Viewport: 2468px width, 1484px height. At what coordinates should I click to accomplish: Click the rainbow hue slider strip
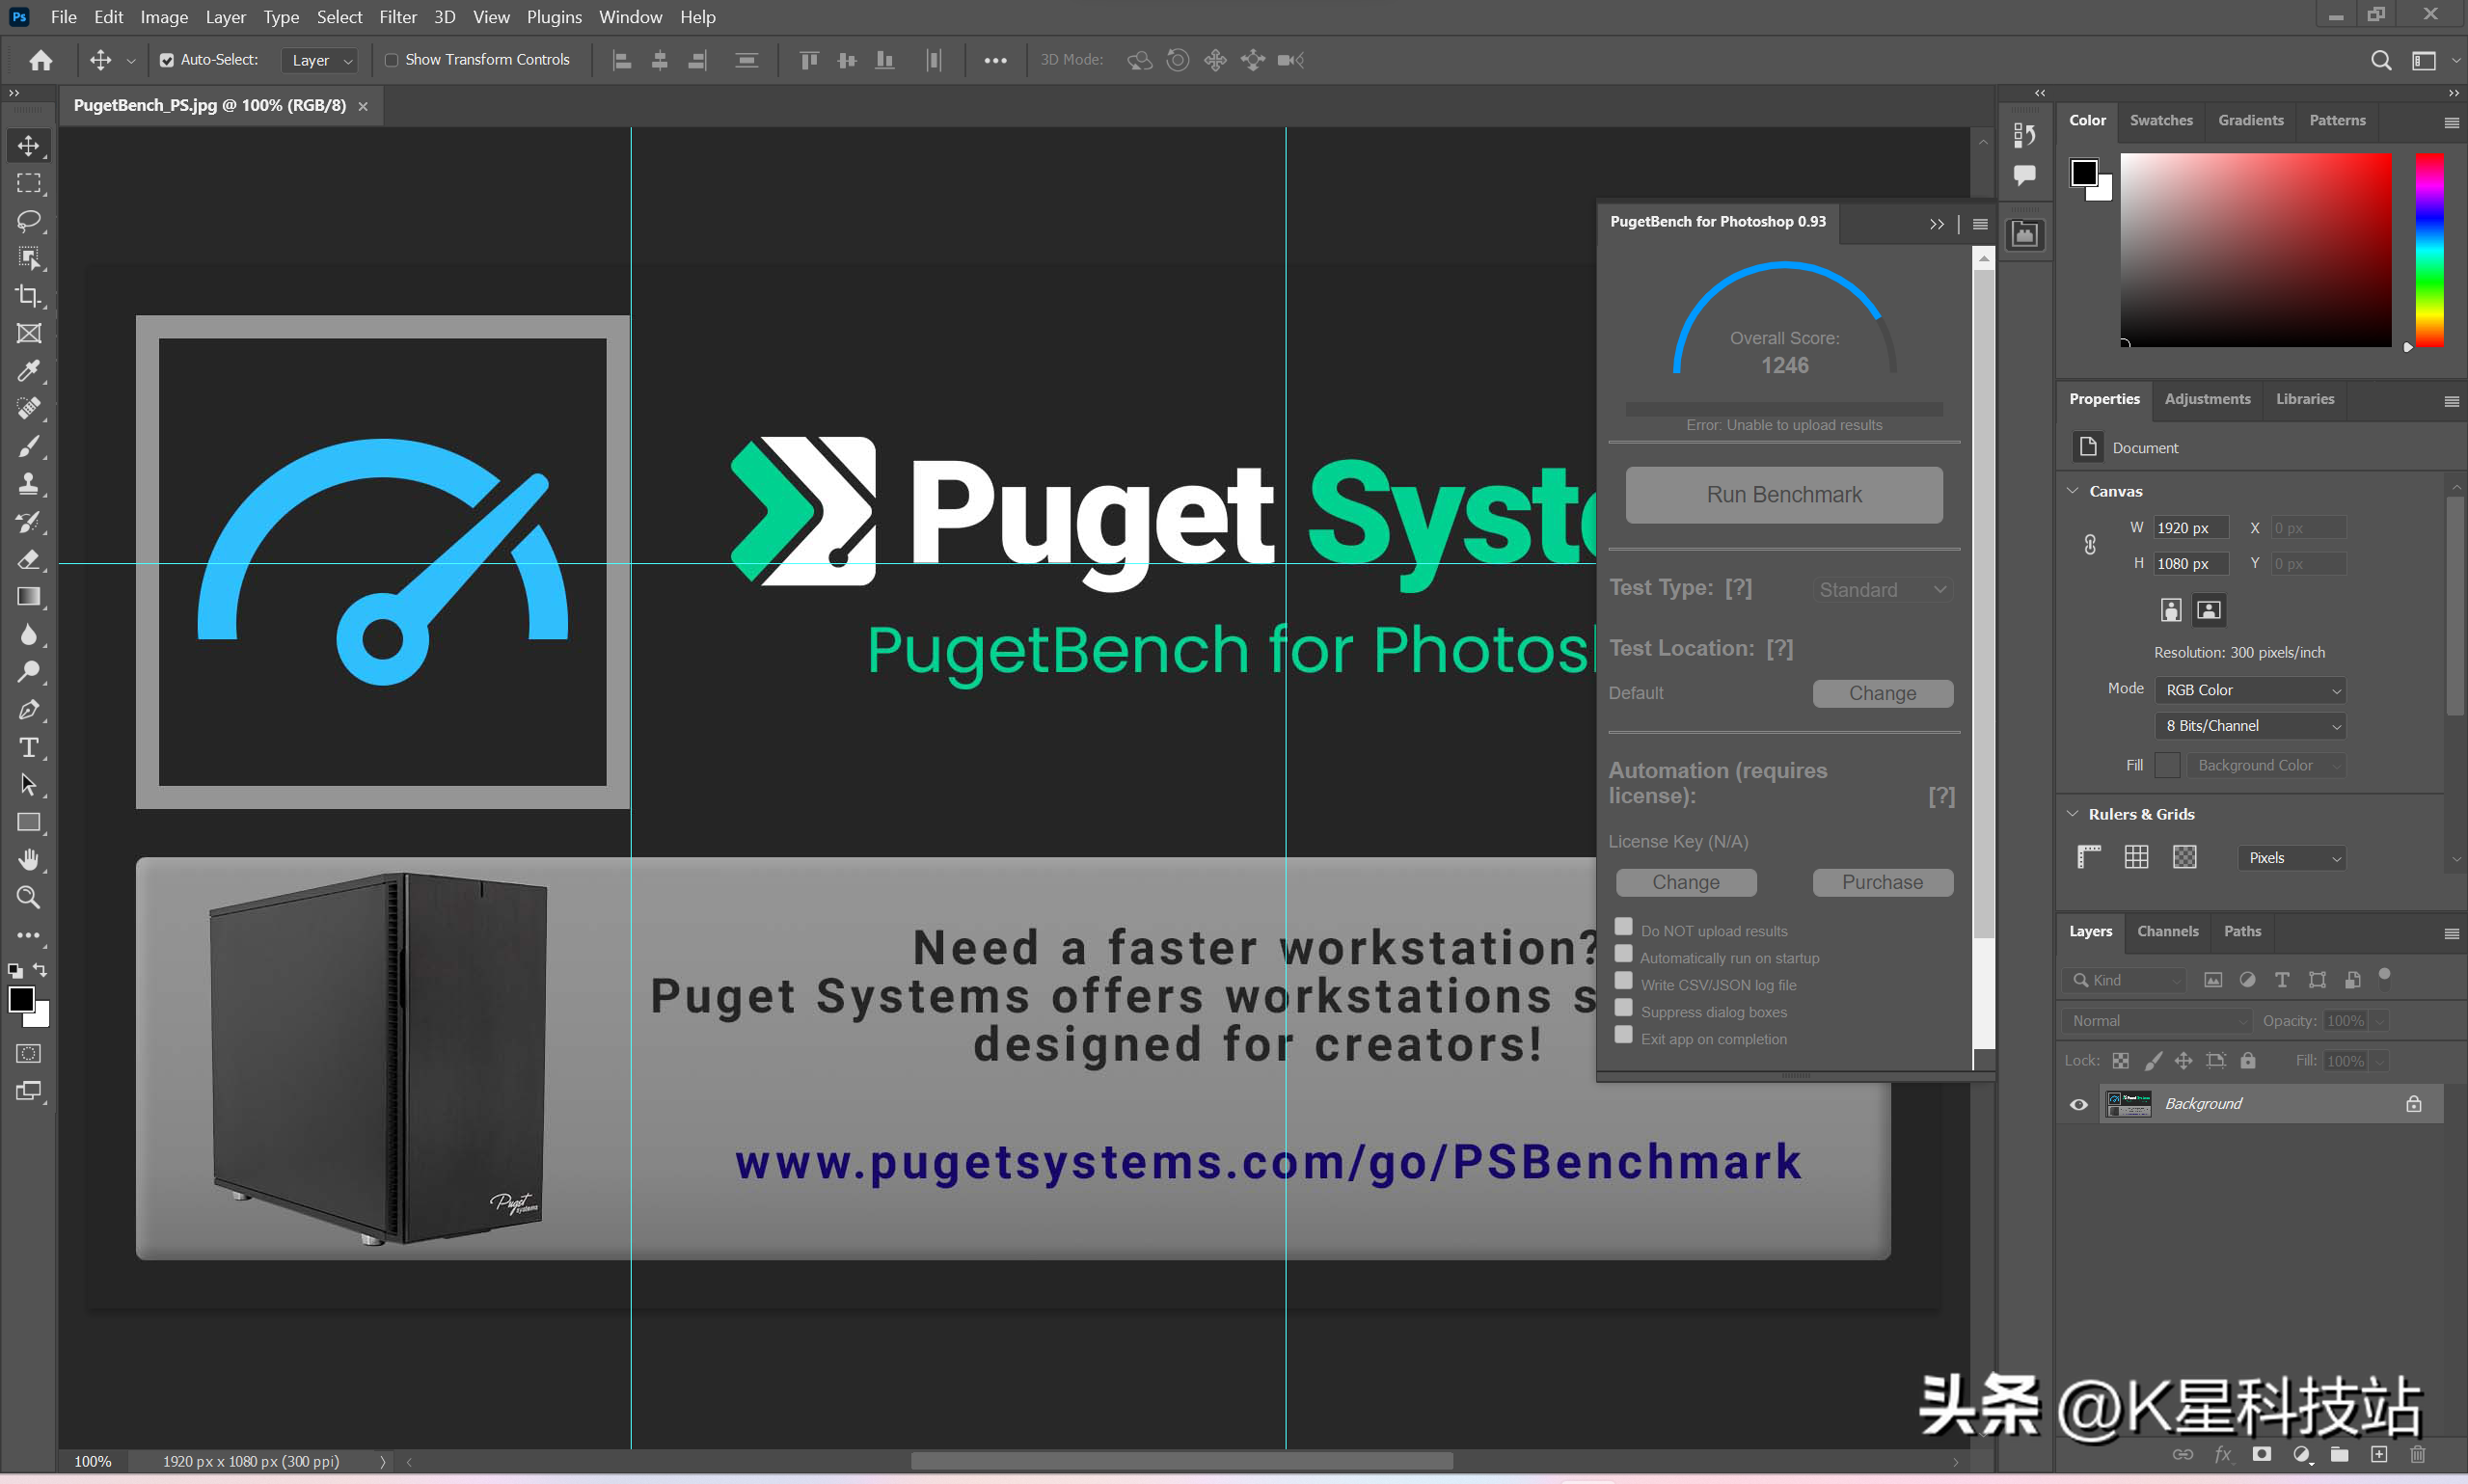pos(2429,250)
